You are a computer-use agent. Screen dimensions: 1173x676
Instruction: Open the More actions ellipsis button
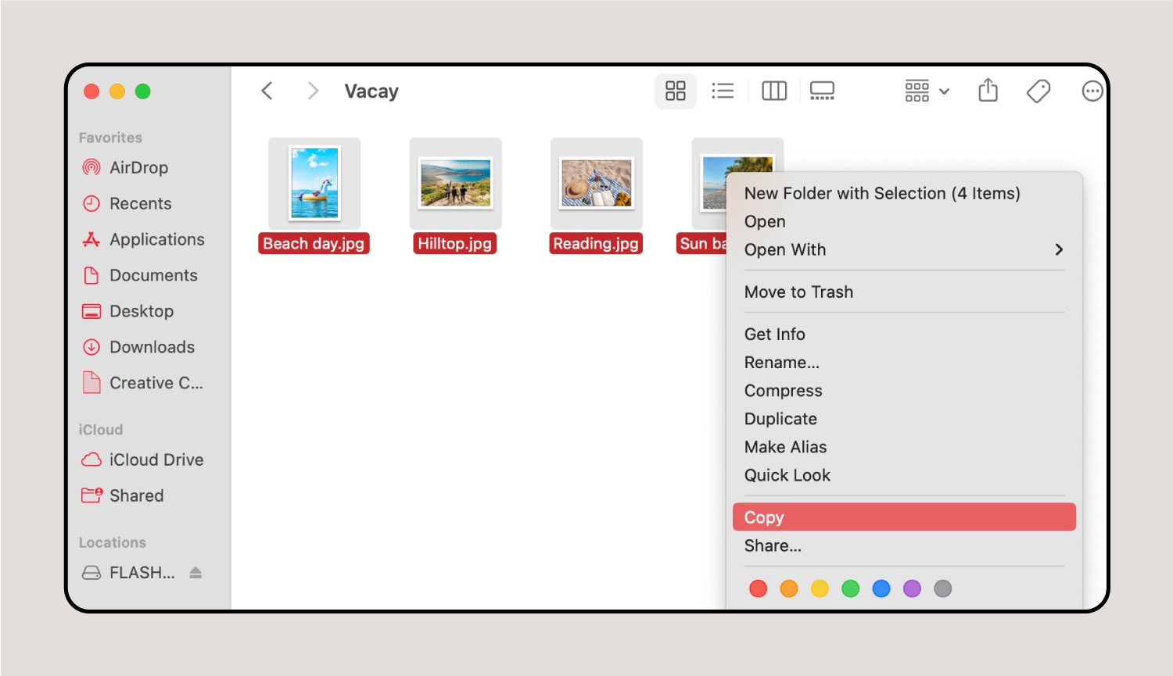[1092, 91]
